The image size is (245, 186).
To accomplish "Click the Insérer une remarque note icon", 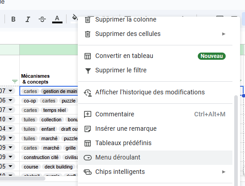I will click(88, 129).
